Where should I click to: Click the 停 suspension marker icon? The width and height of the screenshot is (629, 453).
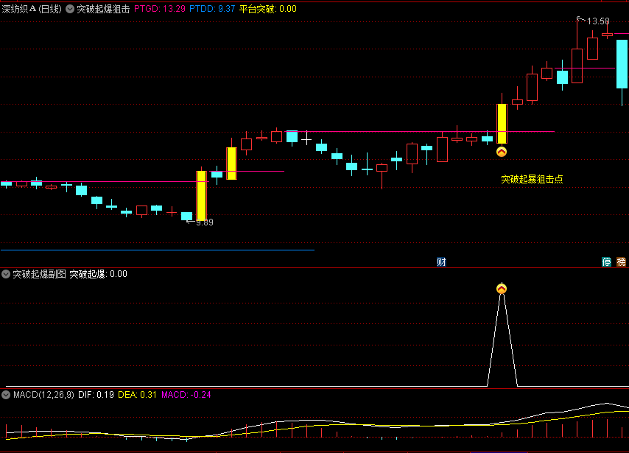[607, 262]
